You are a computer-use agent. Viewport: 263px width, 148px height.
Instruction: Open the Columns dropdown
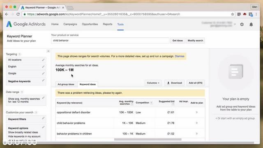pos(153,83)
